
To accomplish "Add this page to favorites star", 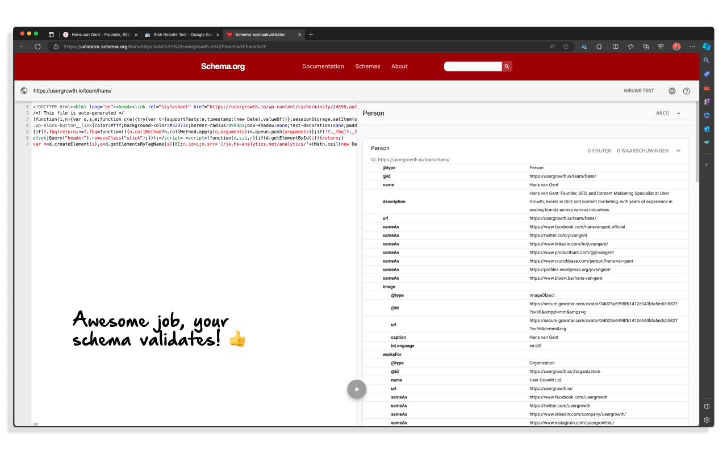I will [566, 47].
